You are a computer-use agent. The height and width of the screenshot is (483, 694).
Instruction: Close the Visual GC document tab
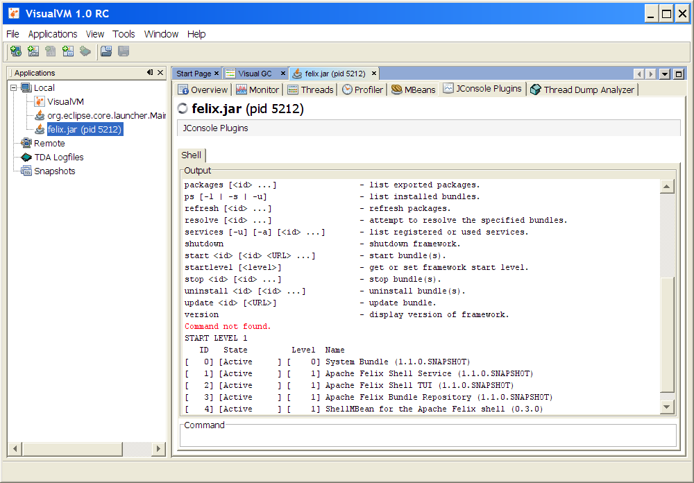[x=283, y=74]
